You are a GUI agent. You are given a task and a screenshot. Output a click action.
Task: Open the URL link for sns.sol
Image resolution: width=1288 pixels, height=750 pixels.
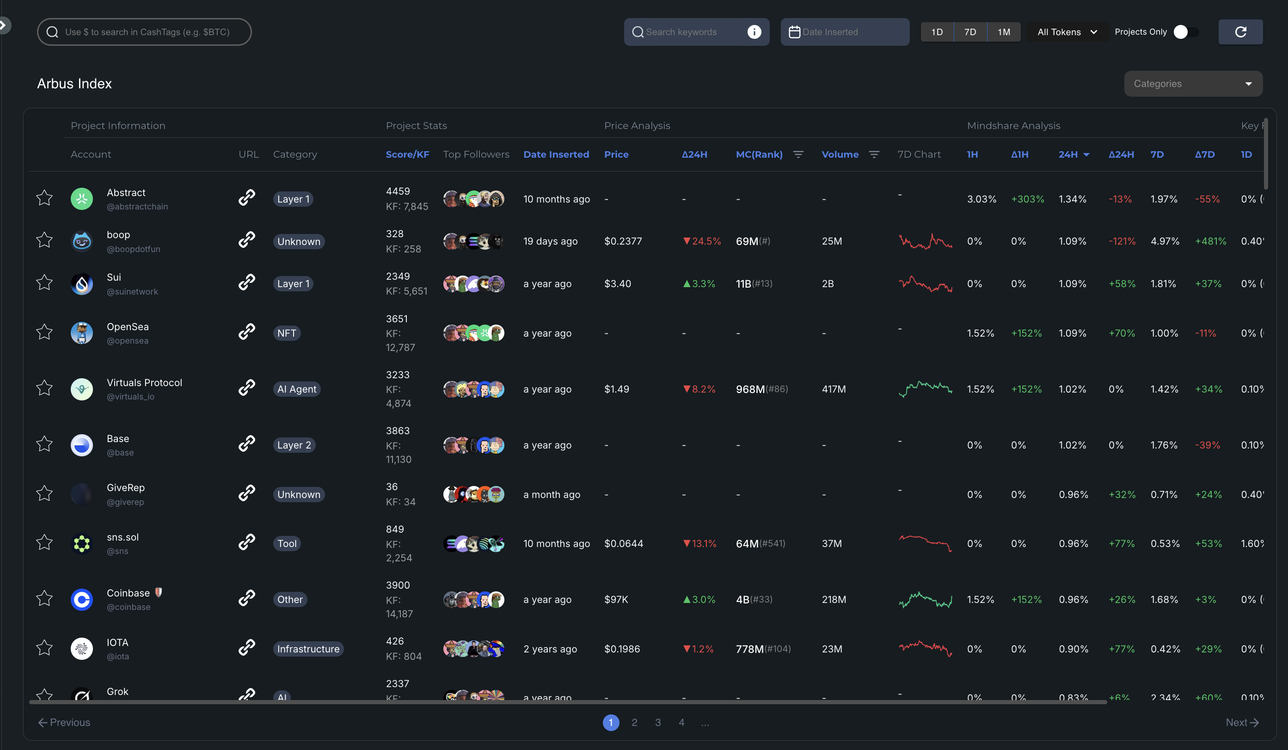coord(247,542)
